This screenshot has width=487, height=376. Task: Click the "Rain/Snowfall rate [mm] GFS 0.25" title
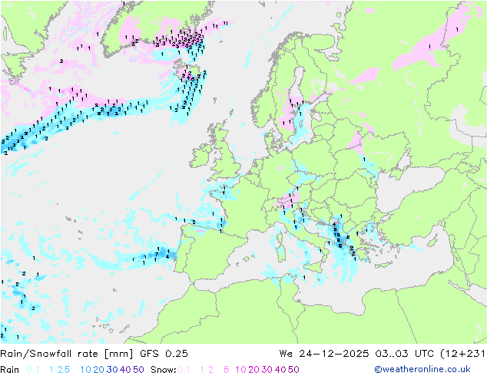[94, 354]
